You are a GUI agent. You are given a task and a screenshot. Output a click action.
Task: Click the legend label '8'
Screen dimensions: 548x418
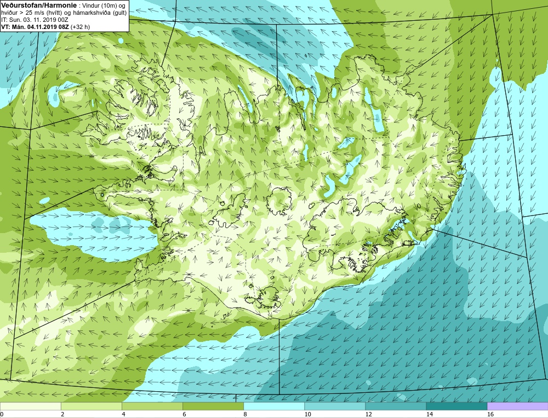coord(245,414)
